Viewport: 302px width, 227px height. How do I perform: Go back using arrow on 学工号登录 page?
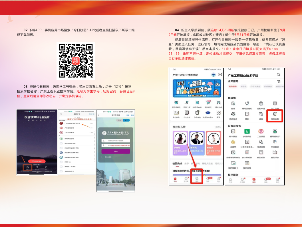pos(99,115)
